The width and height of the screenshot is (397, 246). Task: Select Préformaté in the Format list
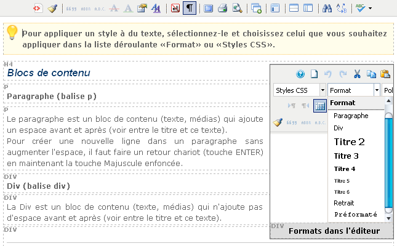point(356,215)
